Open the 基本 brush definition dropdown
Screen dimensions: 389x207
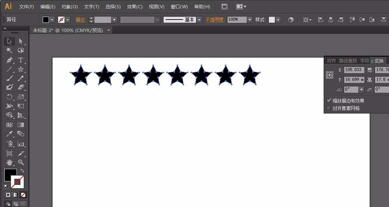(199, 20)
